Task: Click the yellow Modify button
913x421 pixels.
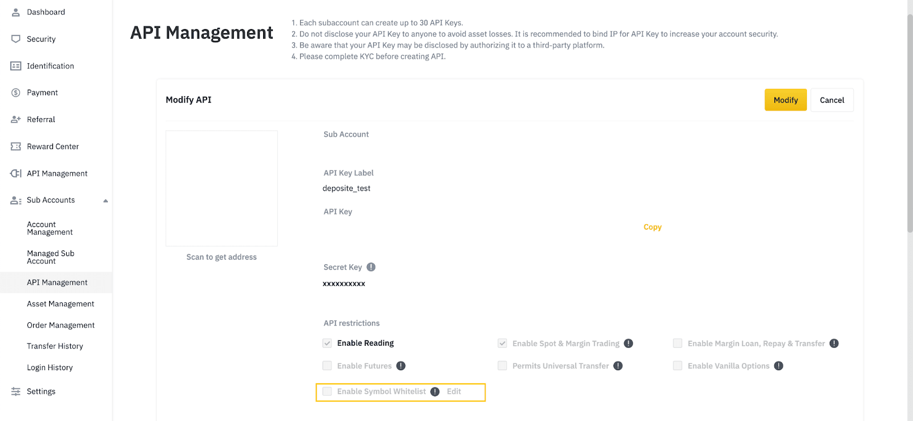Action: [786, 100]
